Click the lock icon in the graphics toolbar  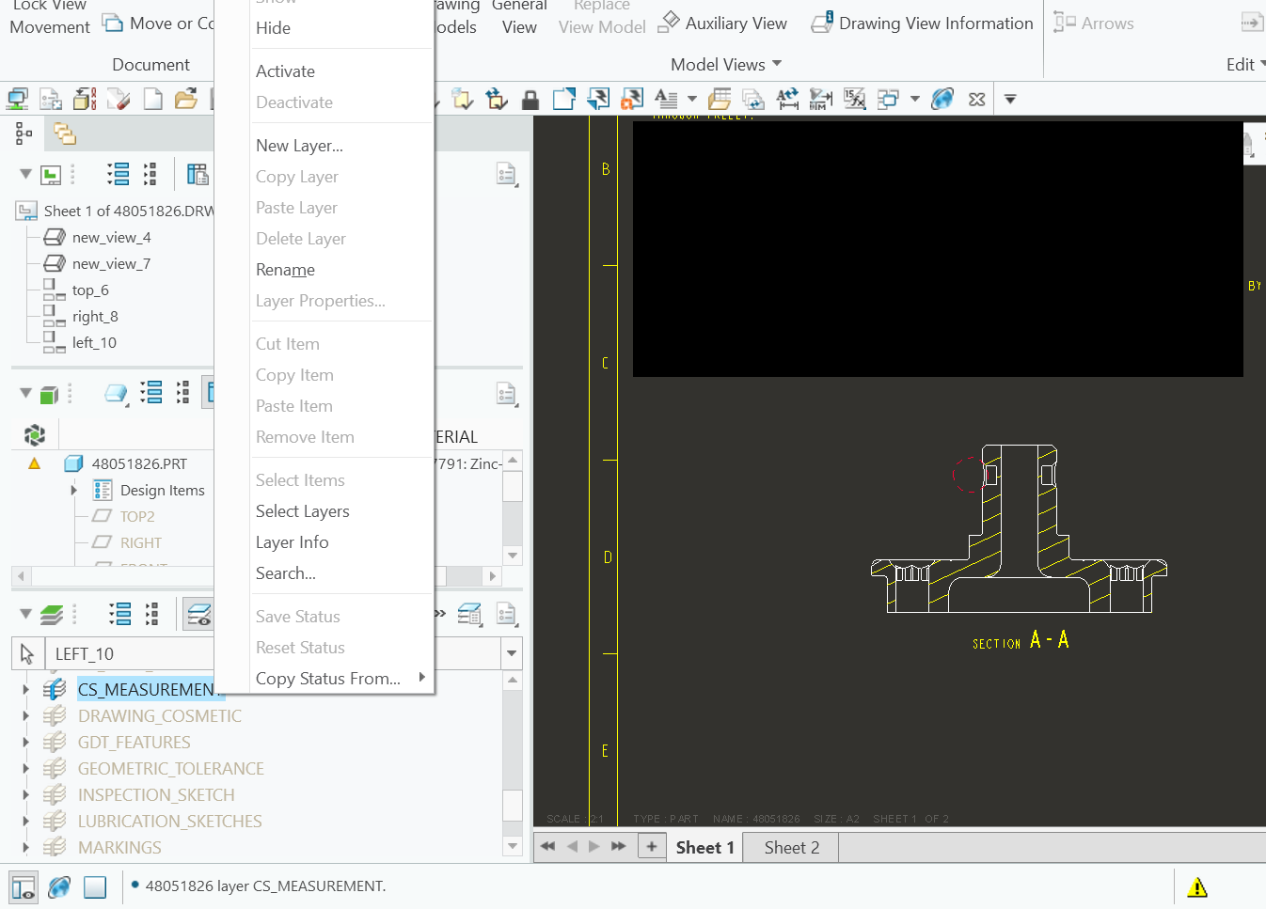point(530,99)
